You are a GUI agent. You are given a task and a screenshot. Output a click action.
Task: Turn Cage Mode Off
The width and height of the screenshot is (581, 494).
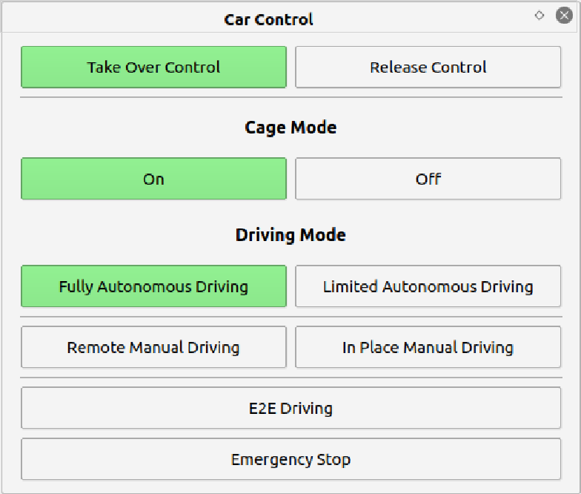click(x=428, y=179)
